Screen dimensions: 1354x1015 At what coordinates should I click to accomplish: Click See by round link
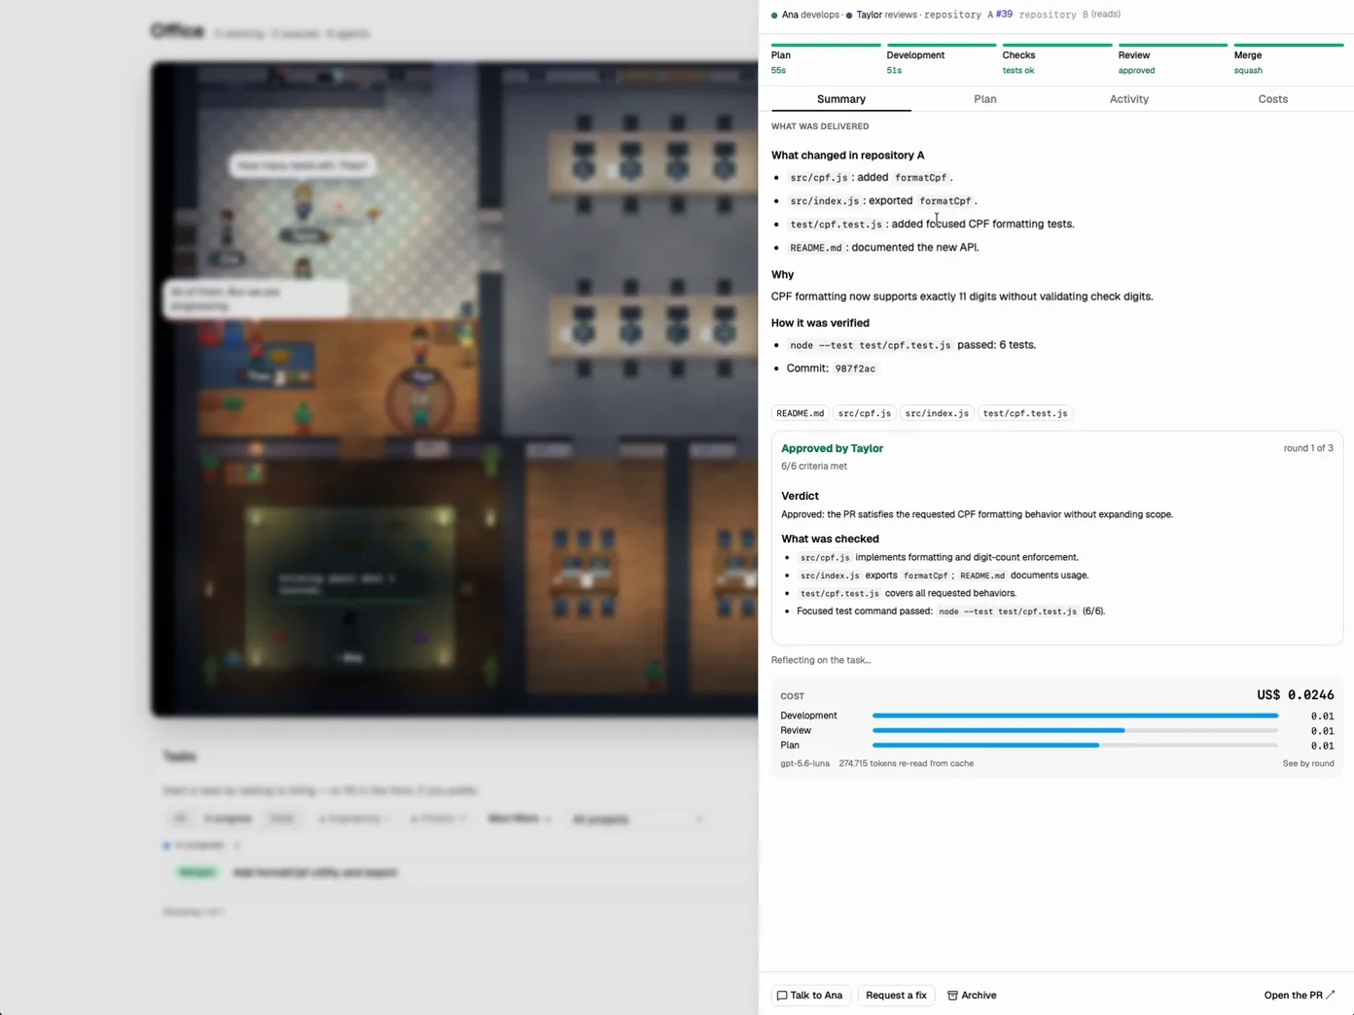tap(1308, 764)
